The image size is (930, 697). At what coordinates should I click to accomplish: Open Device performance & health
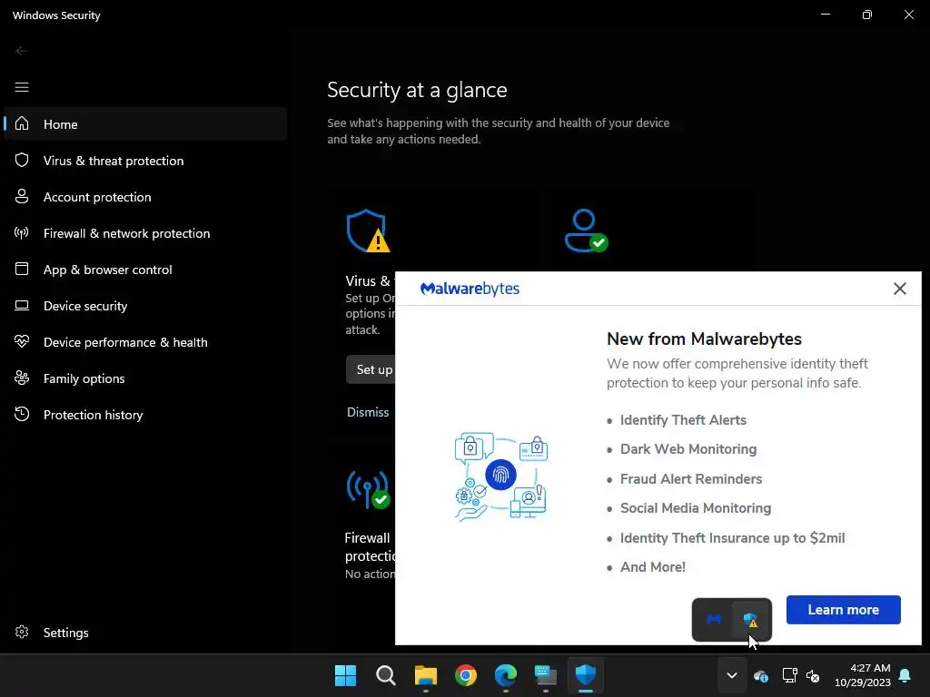point(145,342)
